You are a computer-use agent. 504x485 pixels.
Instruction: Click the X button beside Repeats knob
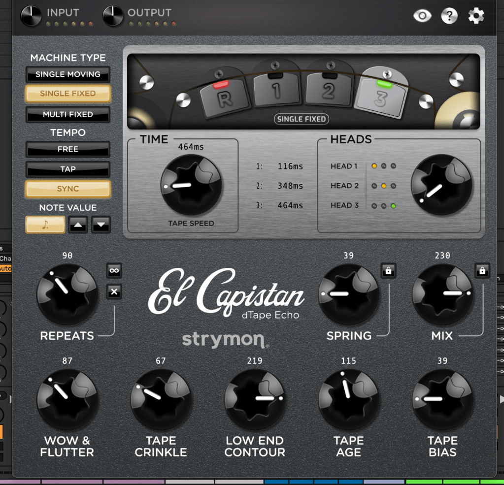pos(114,292)
